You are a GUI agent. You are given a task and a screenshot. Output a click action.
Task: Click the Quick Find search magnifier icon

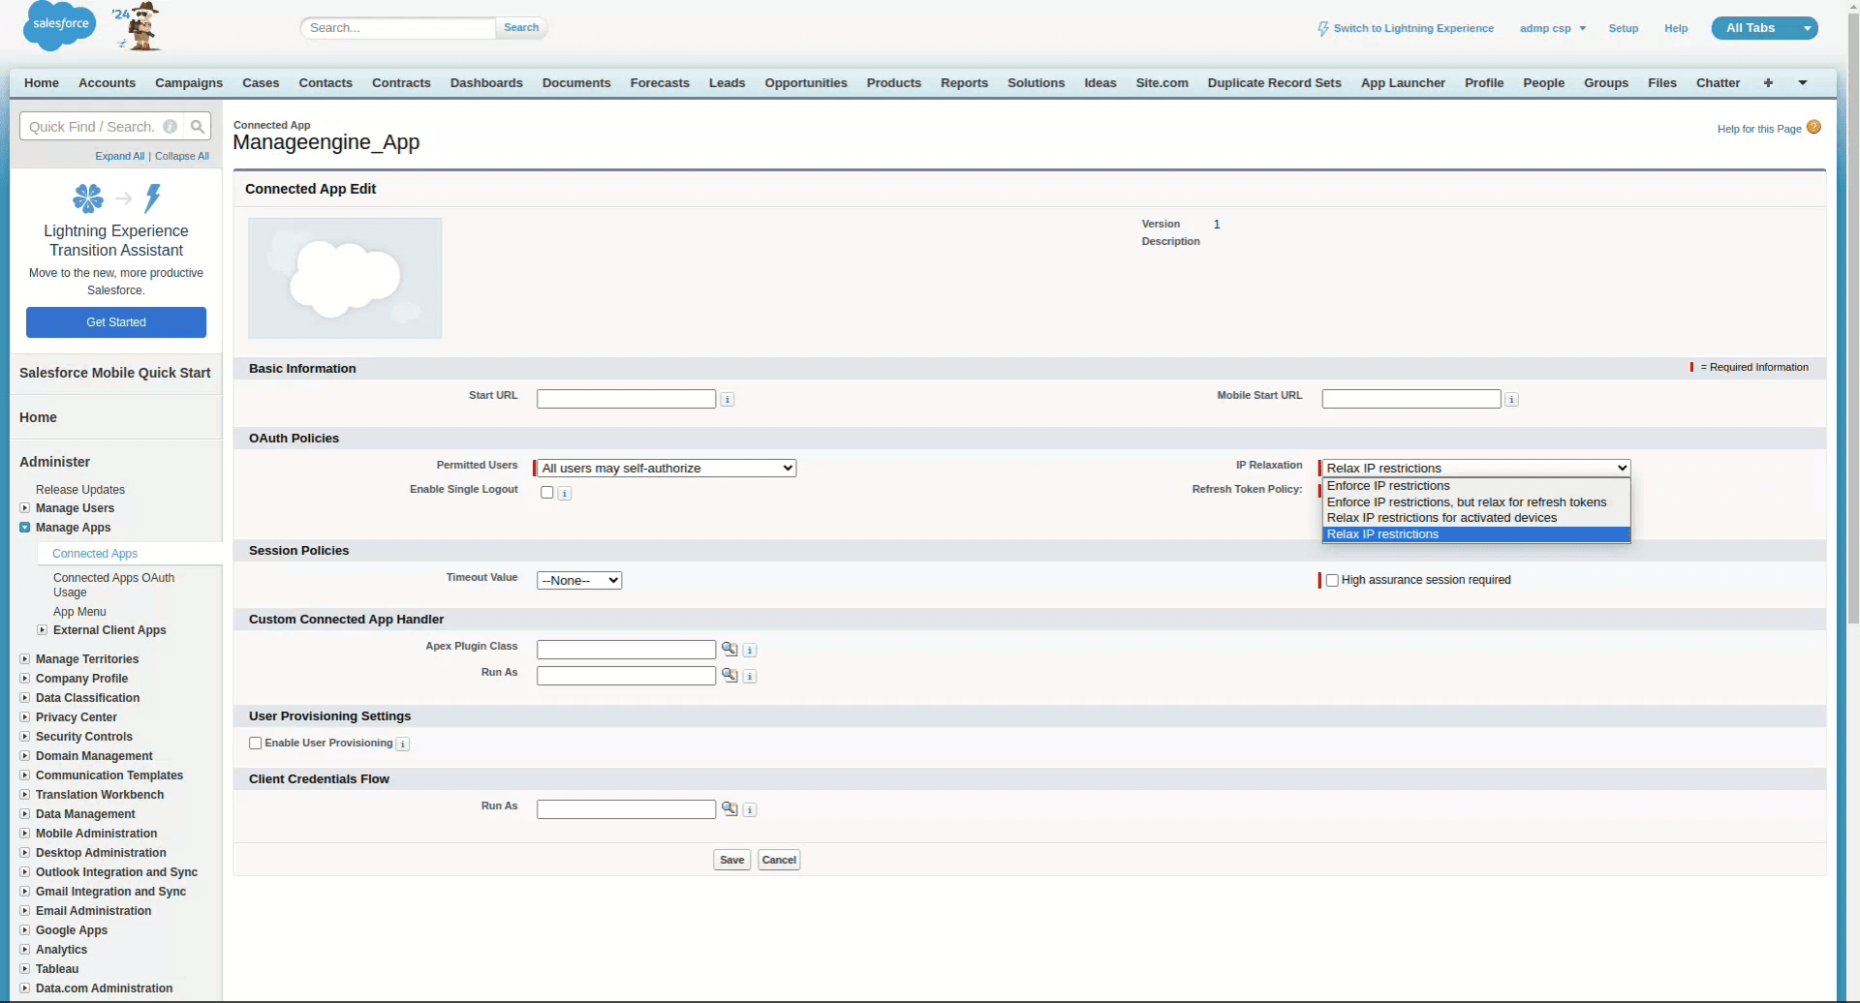(197, 126)
